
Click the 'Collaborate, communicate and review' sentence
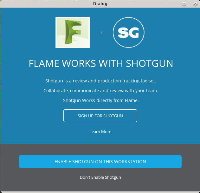101,91
